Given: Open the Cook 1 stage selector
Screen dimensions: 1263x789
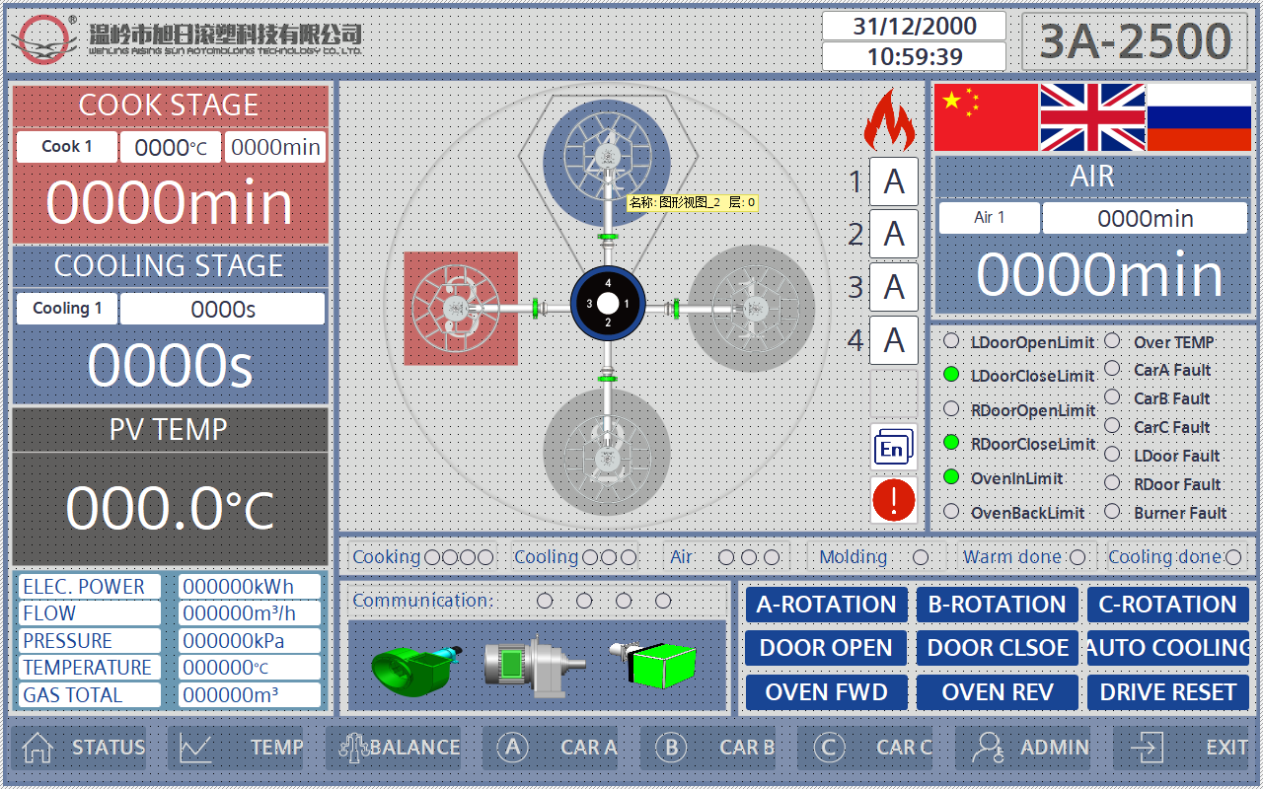Looking at the screenshot, I should [67, 147].
